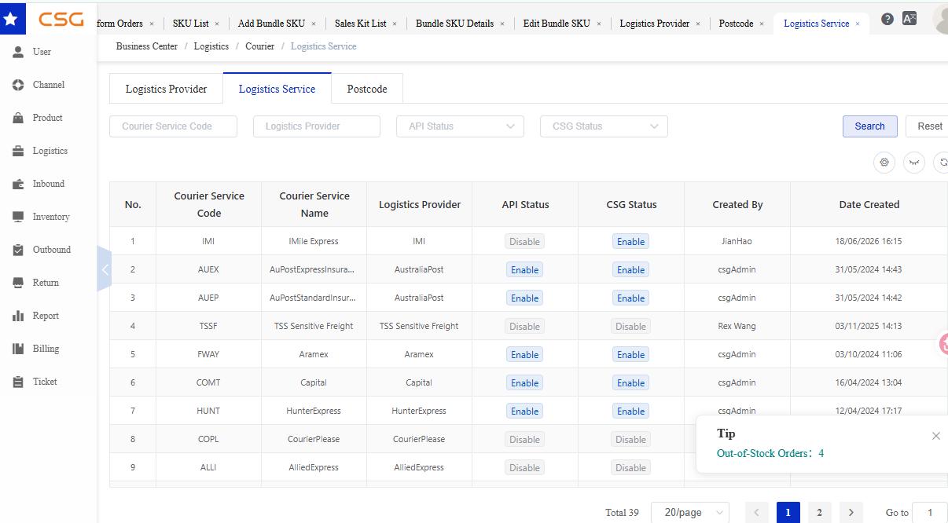Toggle COMT CSG Status Enable tag
Image resolution: width=948 pixels, height=523 pixels.
point(630,383)
